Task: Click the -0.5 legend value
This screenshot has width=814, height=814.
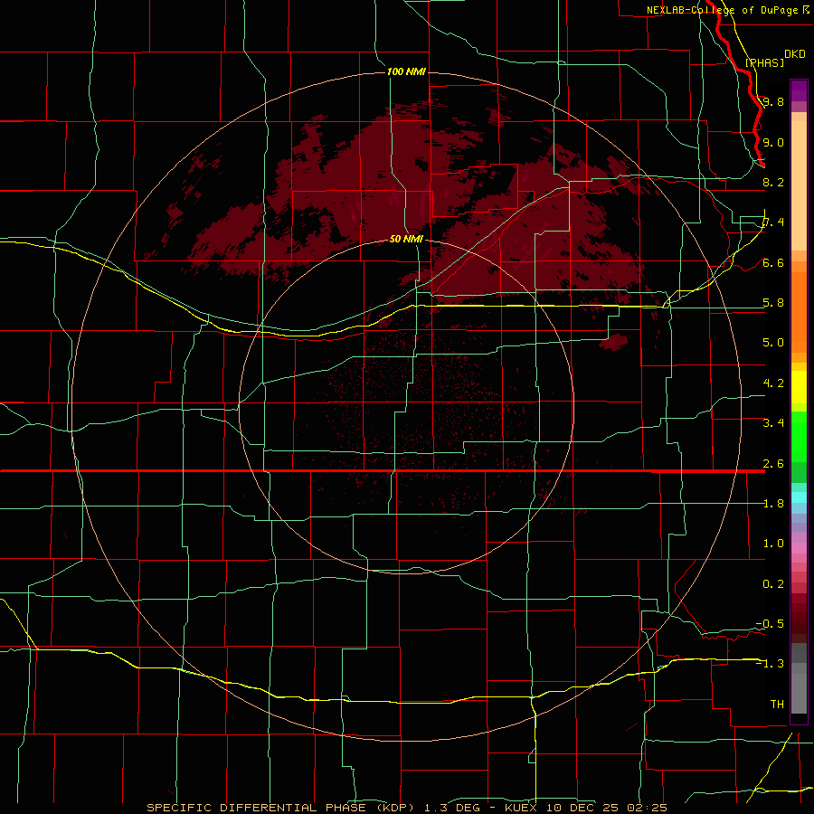Action: click(x=770, y=624)
